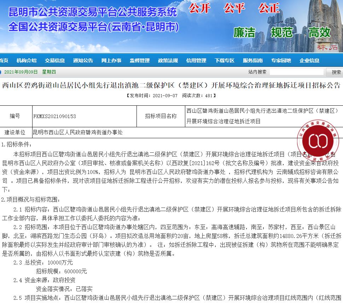343x303 pixels.
Task: Click the 编号 table header cell
Action: [16, 116]
